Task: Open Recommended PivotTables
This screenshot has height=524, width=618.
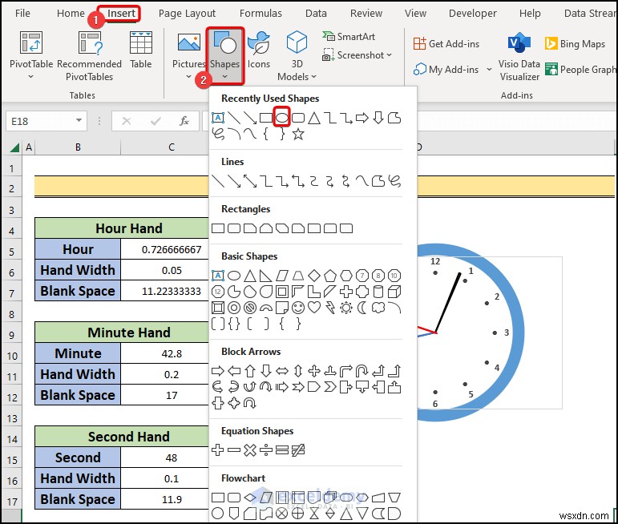Action: [91, 42]
